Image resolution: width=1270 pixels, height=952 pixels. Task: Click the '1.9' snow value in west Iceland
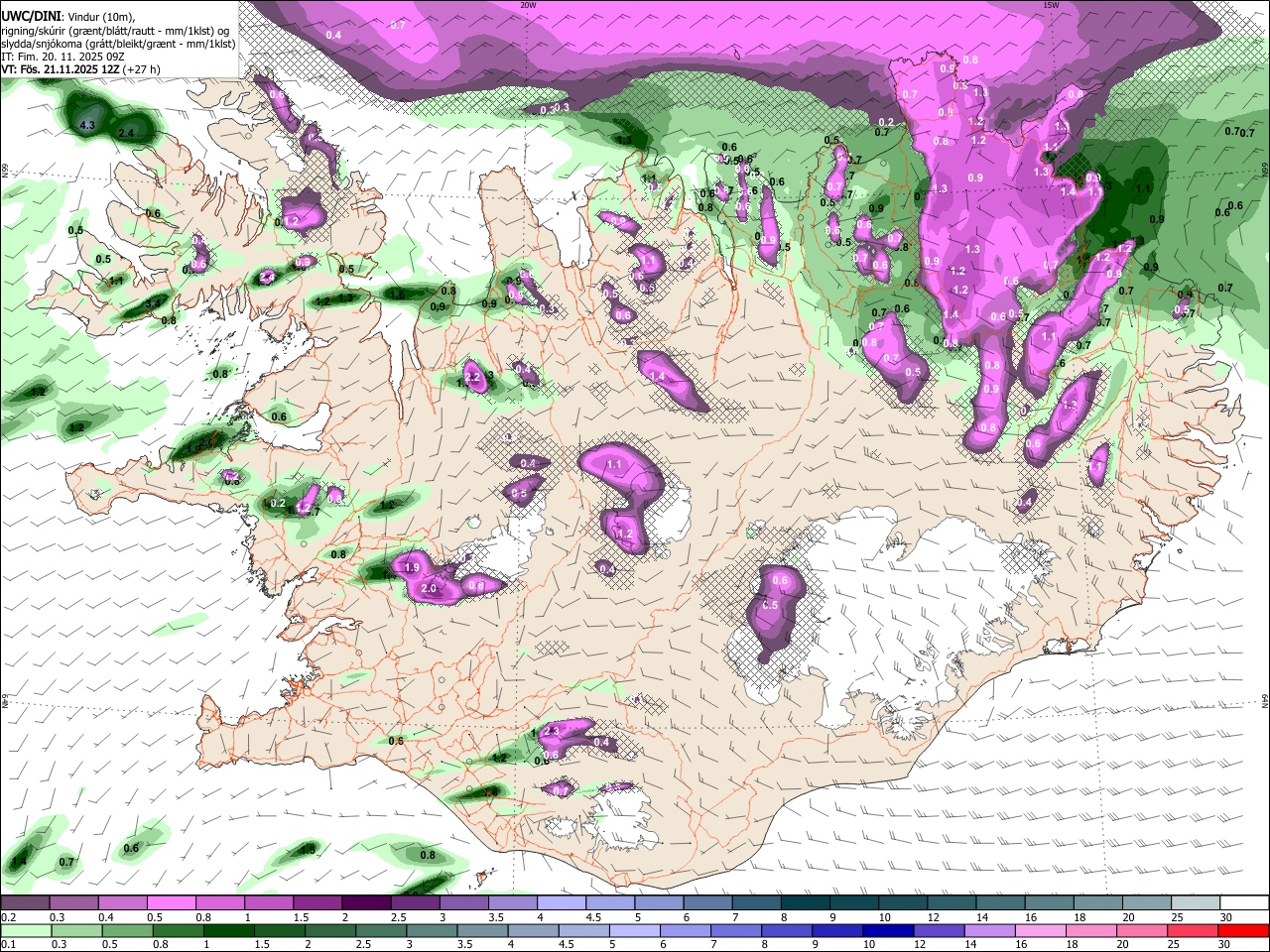click(x=414, y=567)
